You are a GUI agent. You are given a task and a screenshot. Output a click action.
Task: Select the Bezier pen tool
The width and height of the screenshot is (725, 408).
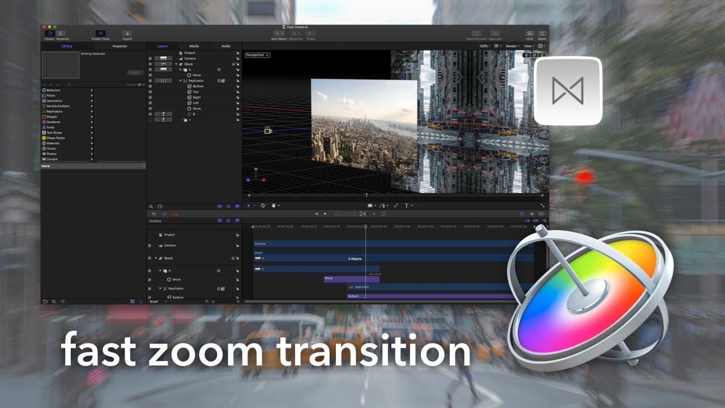point(383,206)
